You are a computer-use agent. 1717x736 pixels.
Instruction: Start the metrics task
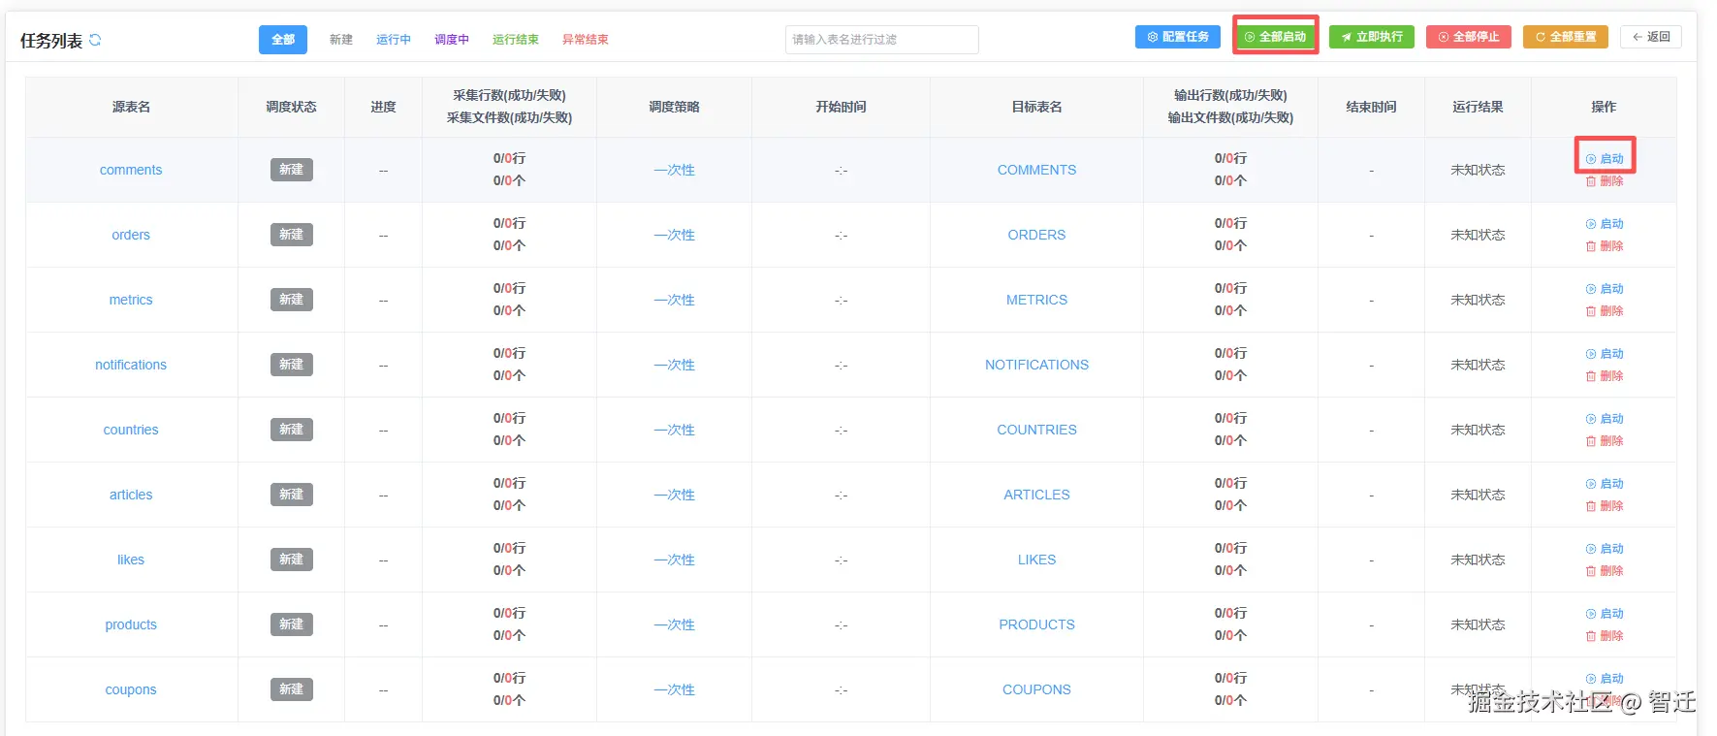tap(1605, 289)
